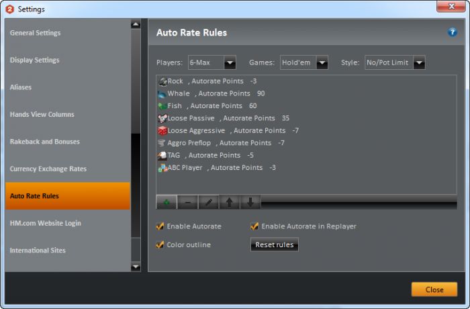Open General Settings section
Screen dimensions: 470x309
[x=68, y=33]
